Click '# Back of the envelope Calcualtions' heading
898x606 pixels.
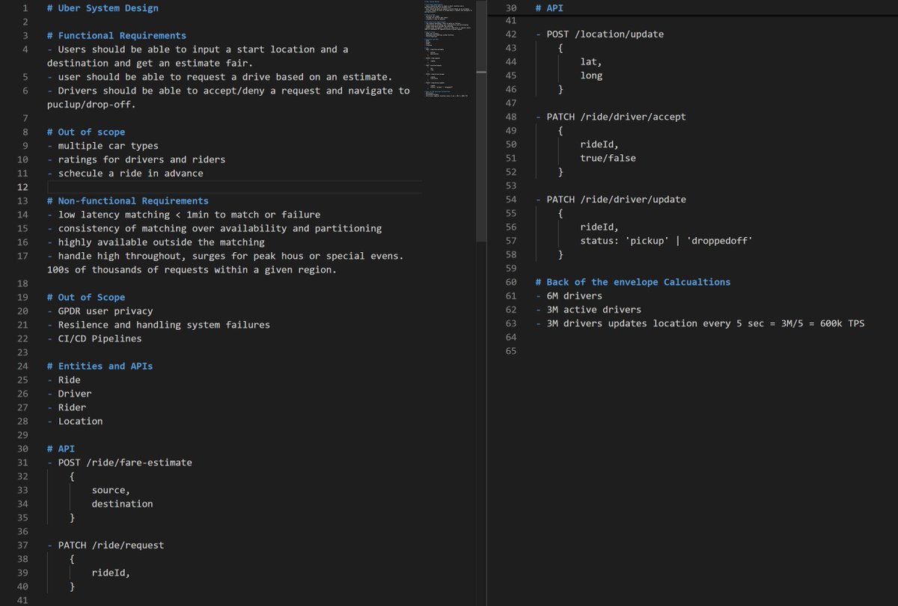[633, 282]
